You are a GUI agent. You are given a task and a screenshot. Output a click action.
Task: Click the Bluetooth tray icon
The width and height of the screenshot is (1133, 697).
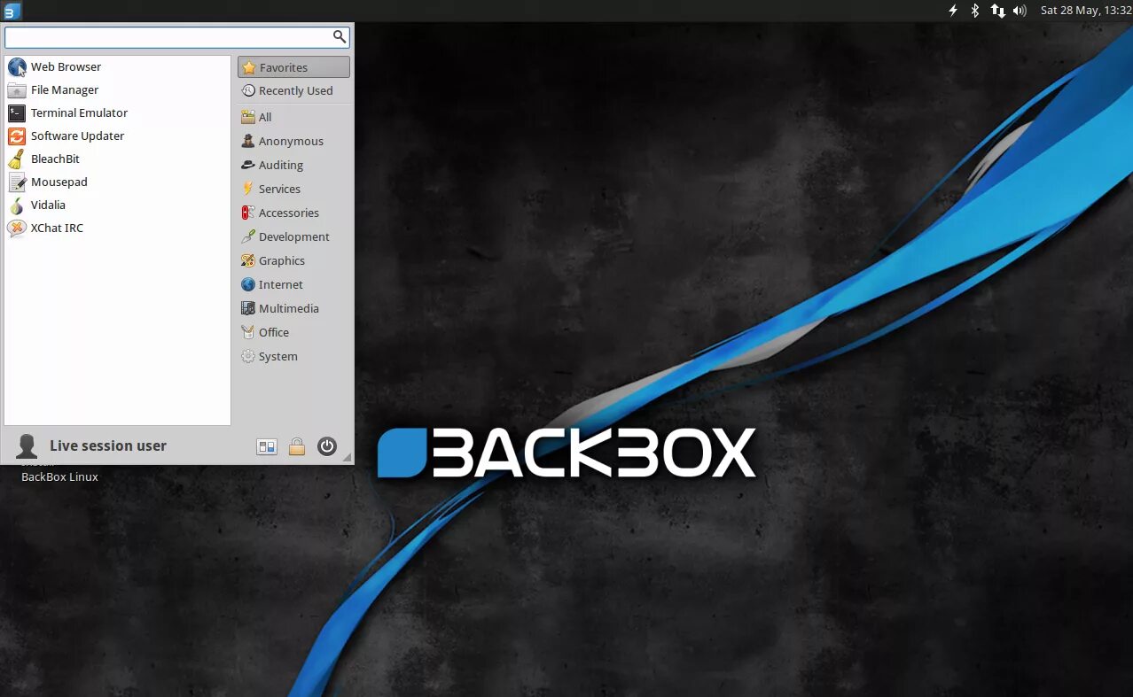coord(975,11)
